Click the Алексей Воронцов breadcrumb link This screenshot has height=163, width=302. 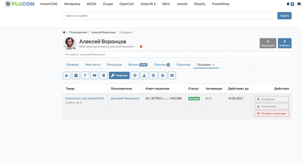click(103, 32)
